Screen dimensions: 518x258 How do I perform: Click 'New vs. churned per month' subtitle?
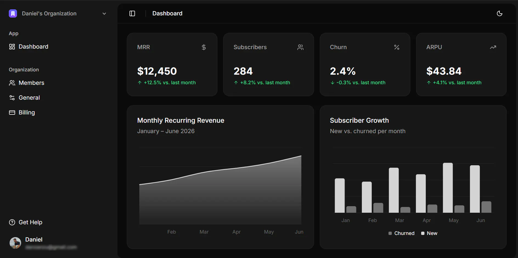click(x=368, y=131)
